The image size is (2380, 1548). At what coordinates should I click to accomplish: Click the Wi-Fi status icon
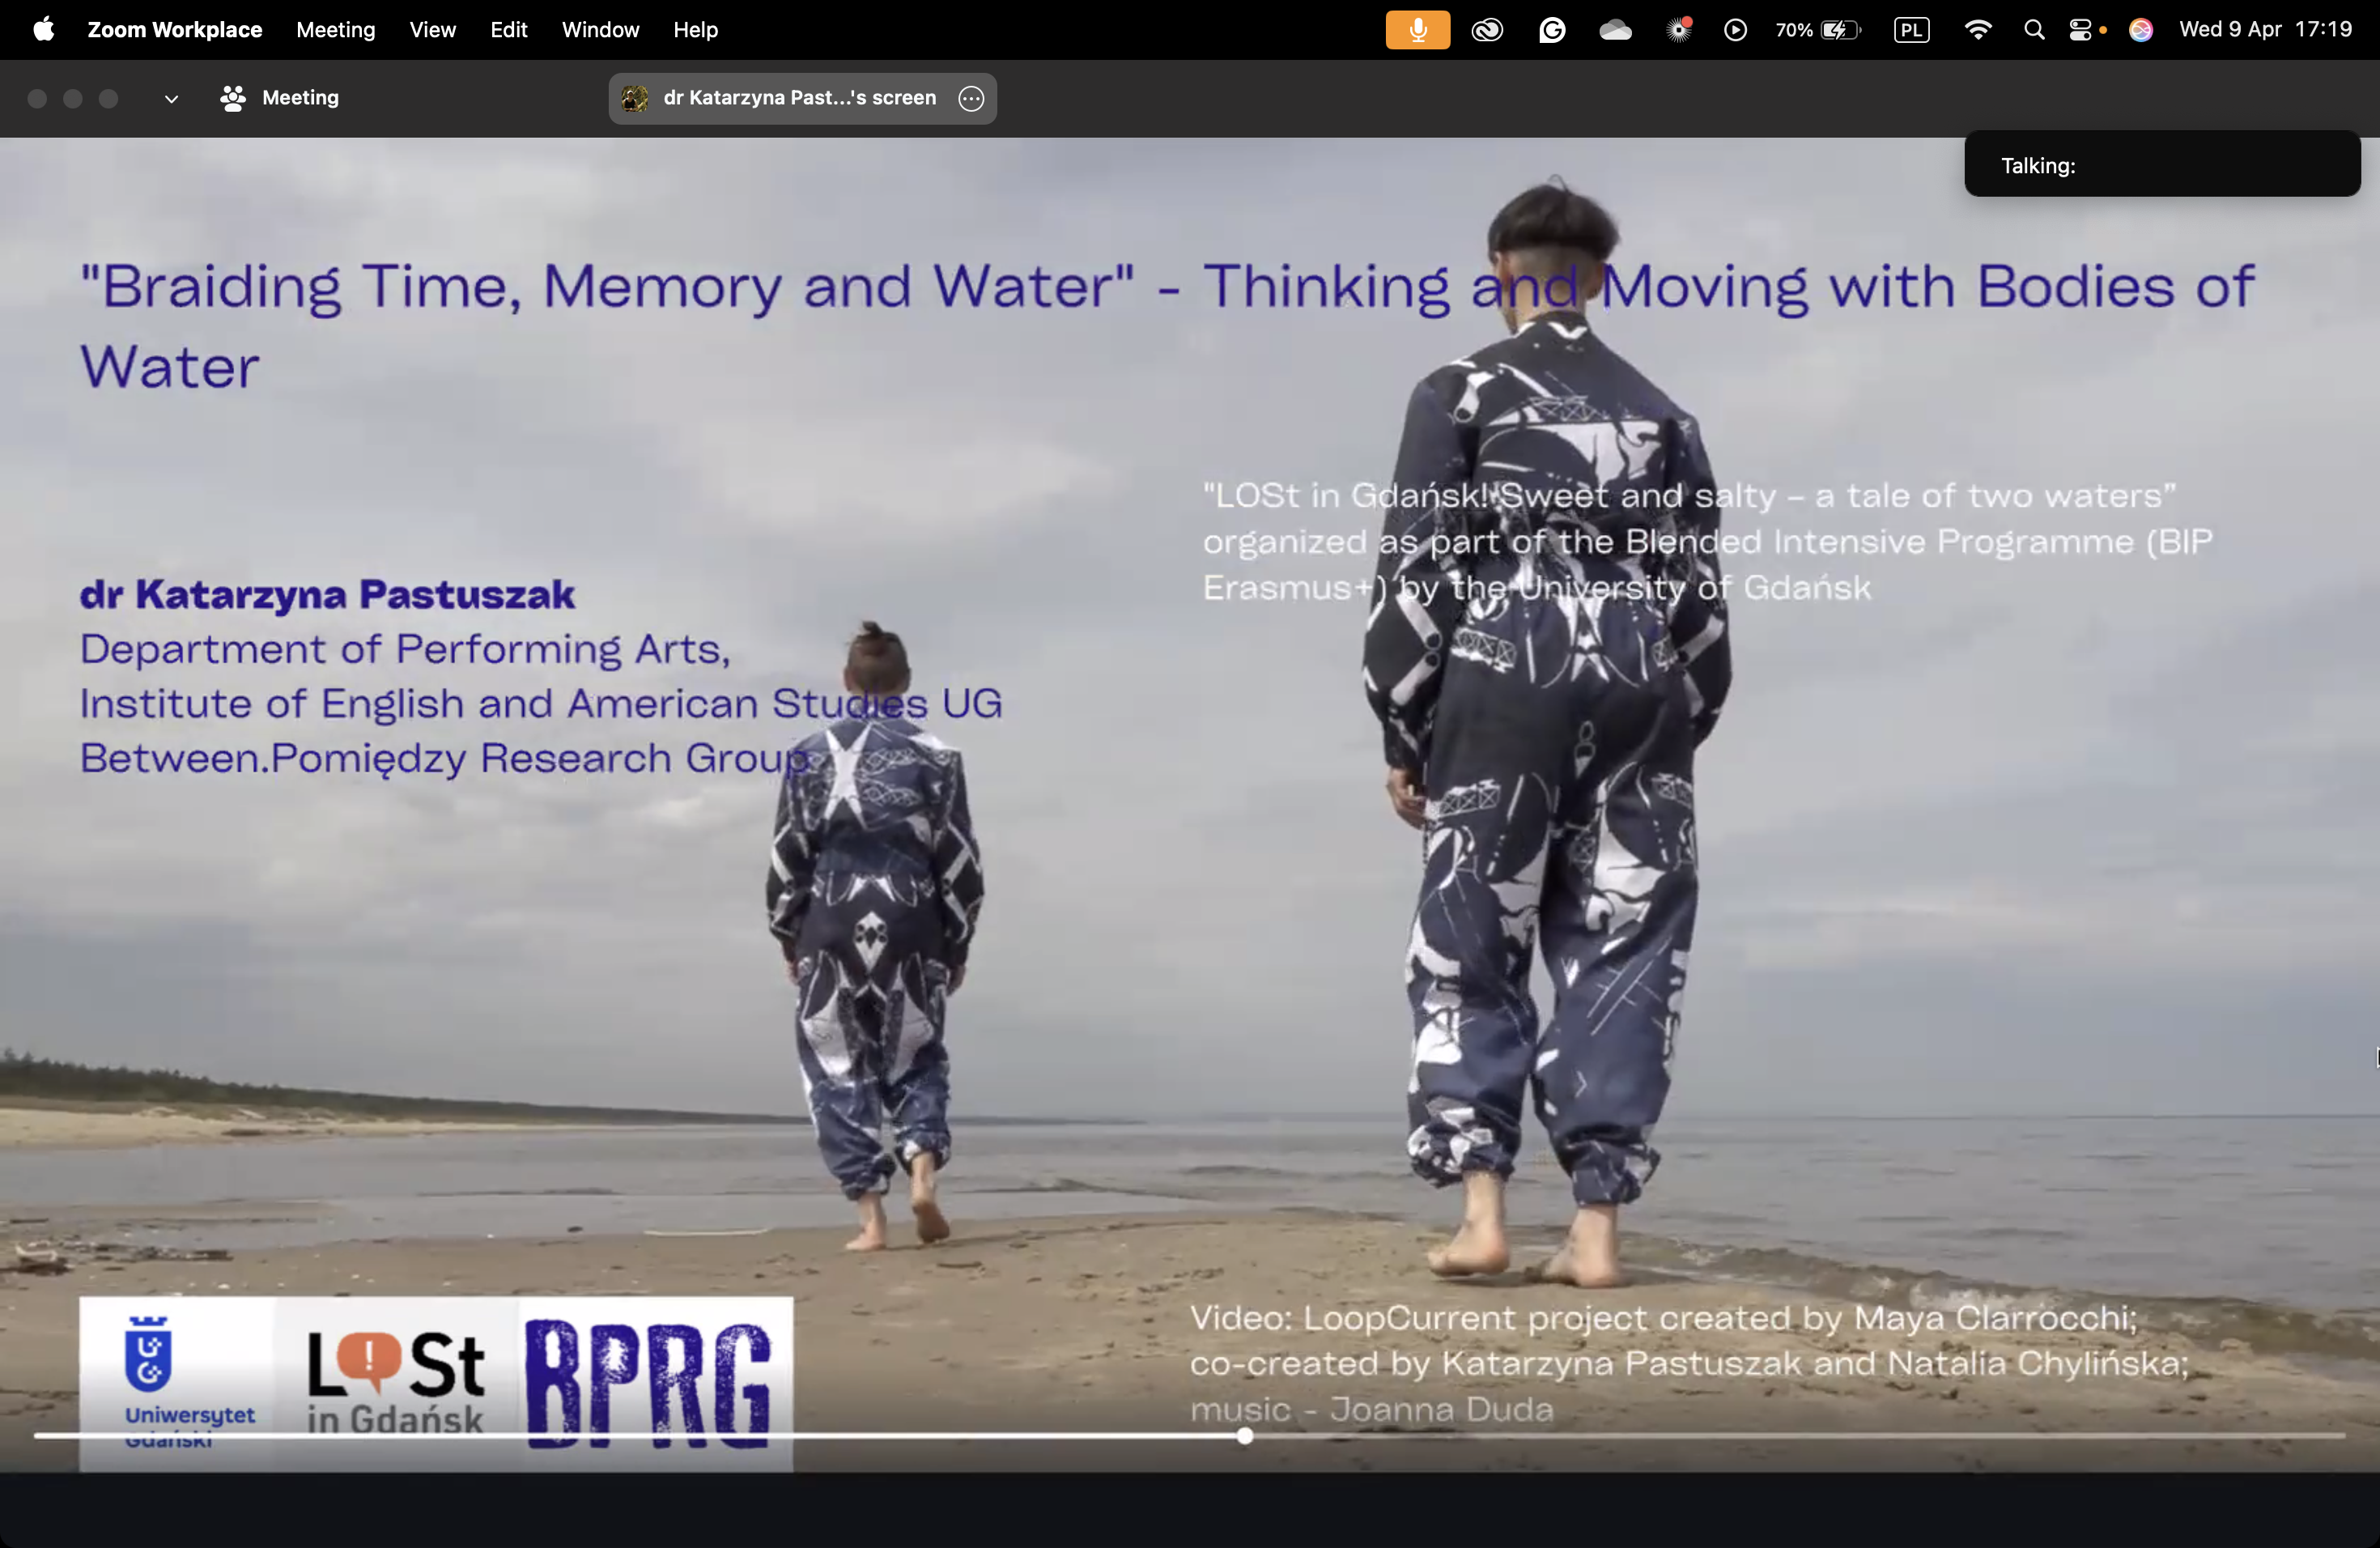click(1977, 30)
